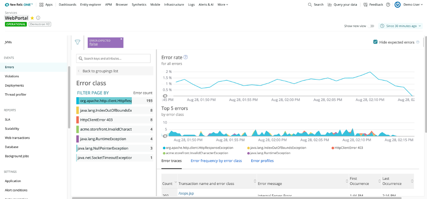
Task: Open Query your data chart icon
Action: pos(330,5)
